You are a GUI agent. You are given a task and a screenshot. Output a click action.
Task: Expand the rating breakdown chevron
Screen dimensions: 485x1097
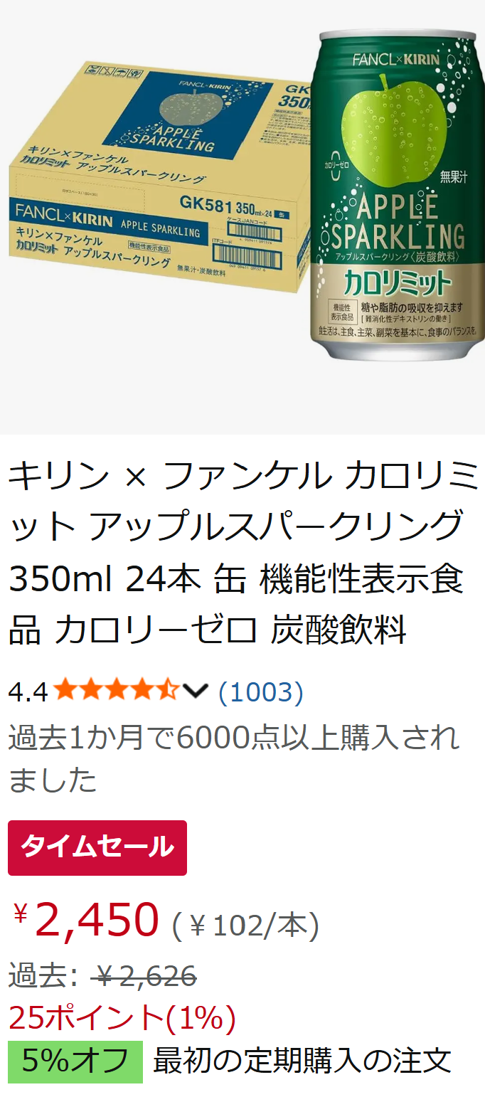point(195,691)
